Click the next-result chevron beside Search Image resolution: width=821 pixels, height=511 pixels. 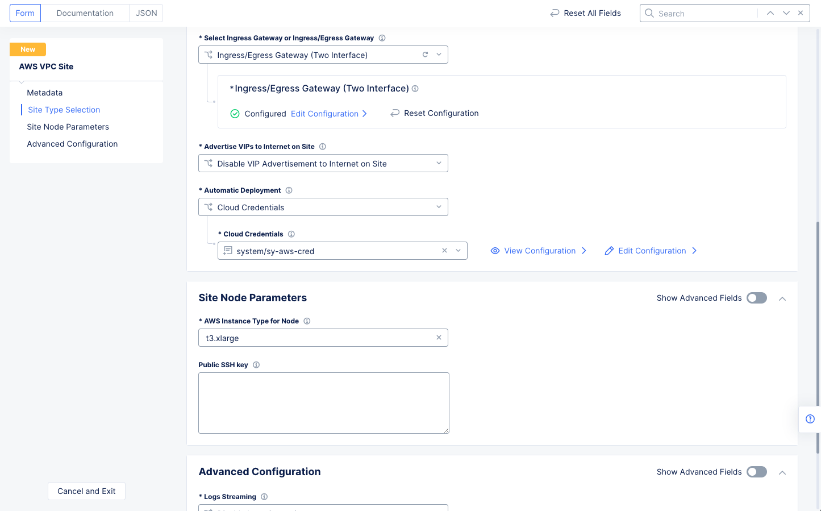pyautogui.click(x=786, y=13)
